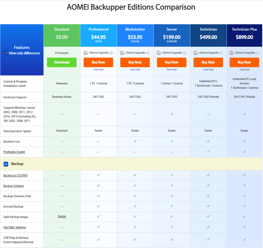Click Buy Now for Server edition
The image size is (263, 248).
[x=172, y=62]
